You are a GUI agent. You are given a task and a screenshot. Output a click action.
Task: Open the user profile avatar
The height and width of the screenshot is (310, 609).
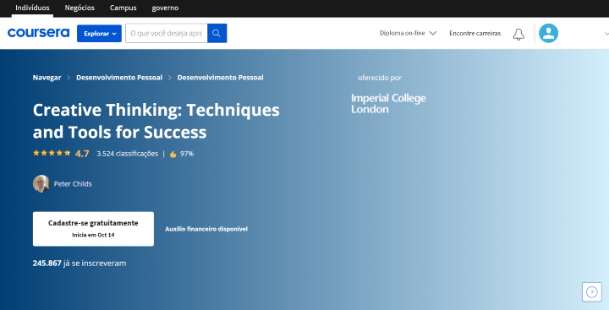(548, 34)
